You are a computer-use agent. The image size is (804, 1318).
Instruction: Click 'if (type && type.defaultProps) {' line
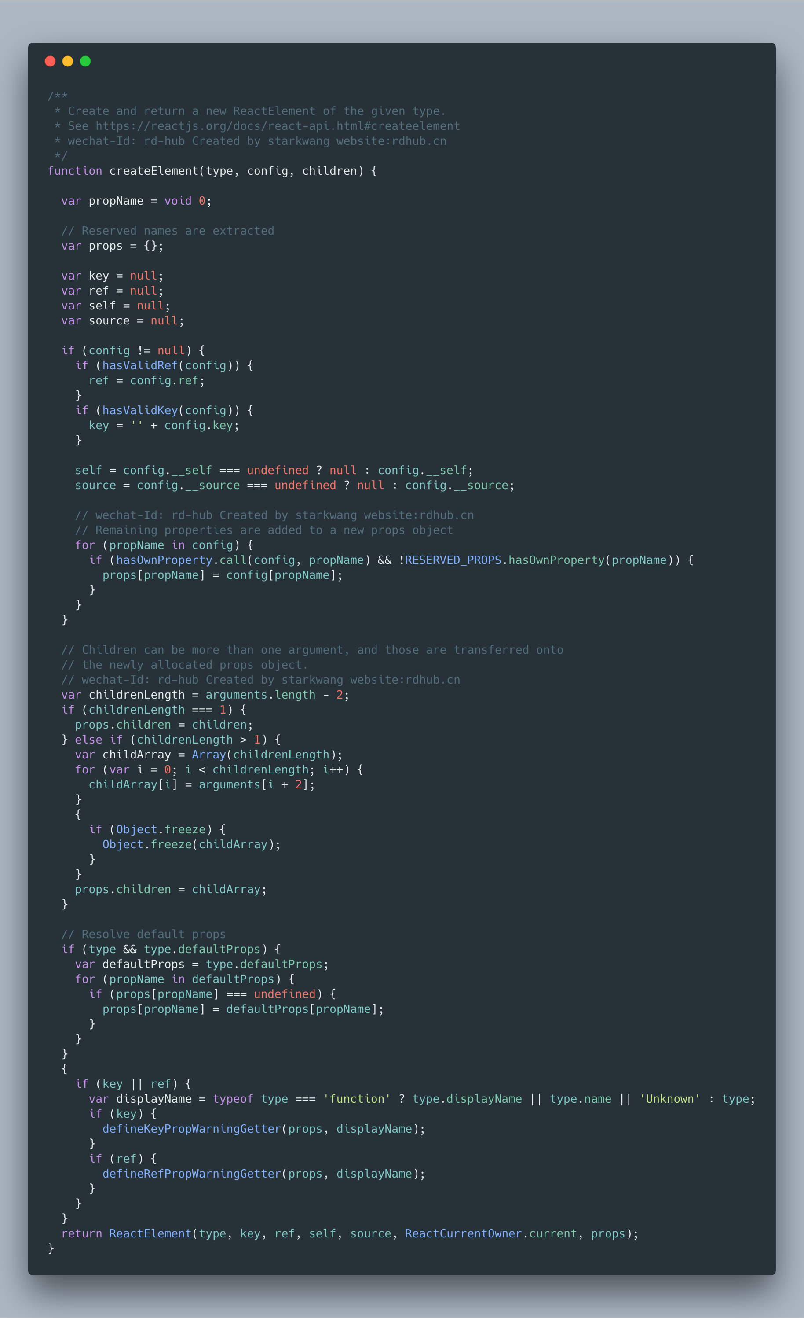click(171, 950)
